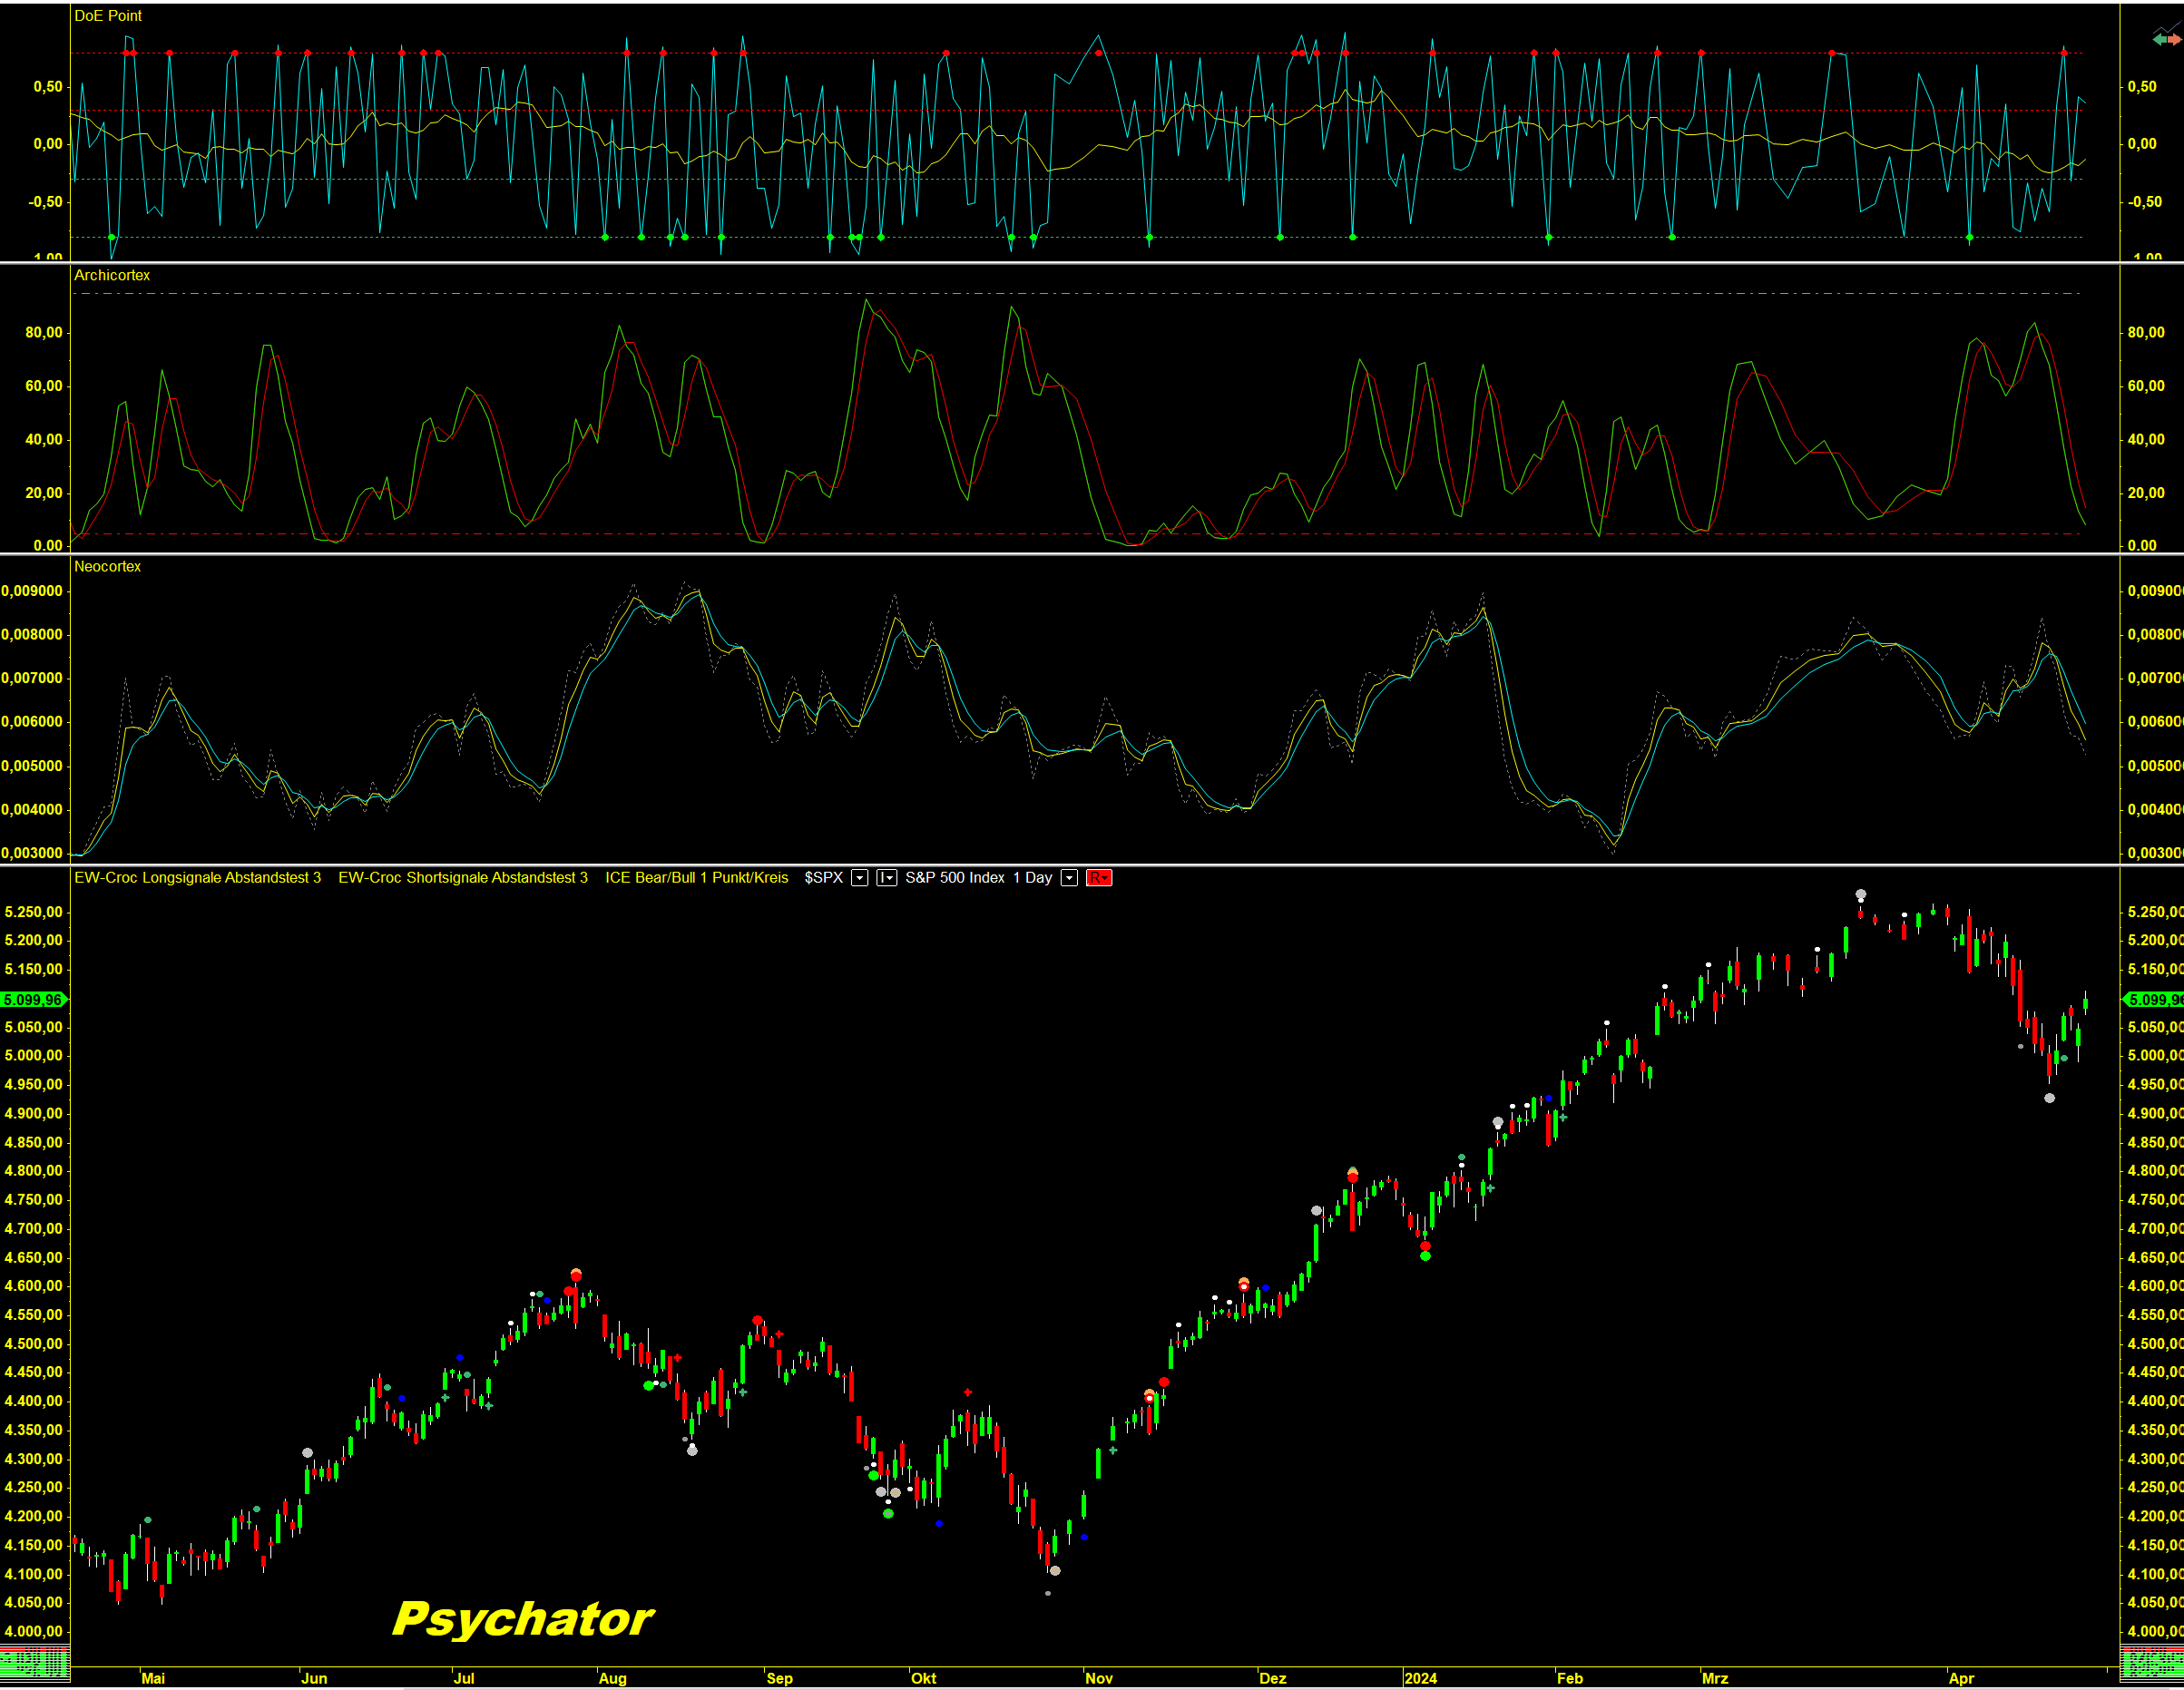Click the green 5.099,96 price tag on right axis
Viewport: 2184px width, 1690px height.
[2155, 1000]
